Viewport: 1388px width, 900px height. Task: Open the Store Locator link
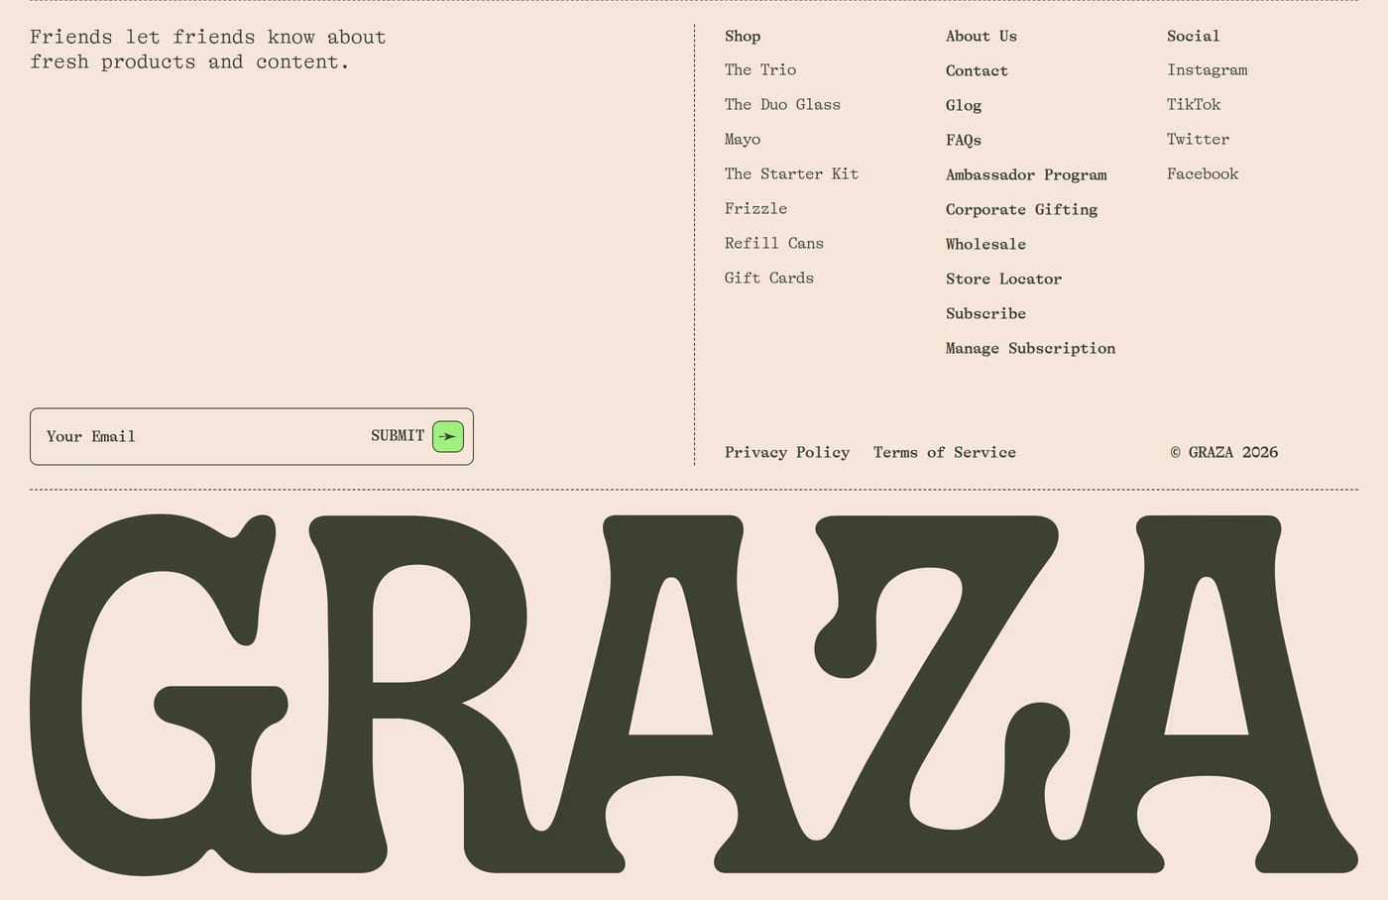point(1003,279)
